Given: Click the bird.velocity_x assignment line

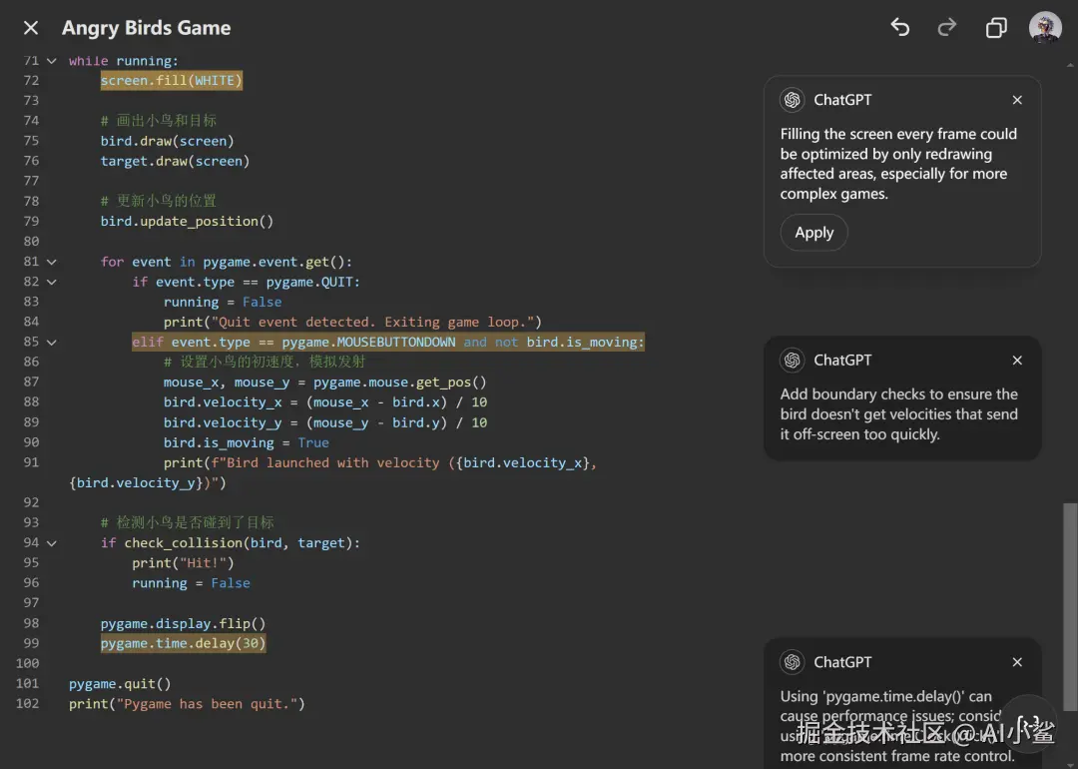Looking at the screenshot, I should coord(325,402).
